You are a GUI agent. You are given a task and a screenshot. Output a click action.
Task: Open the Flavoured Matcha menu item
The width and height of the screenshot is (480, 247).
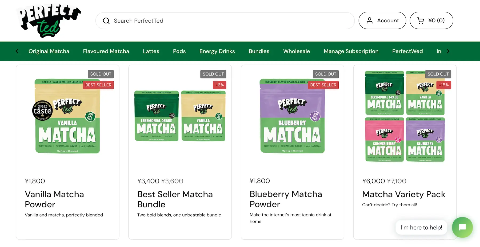[106, 51]
